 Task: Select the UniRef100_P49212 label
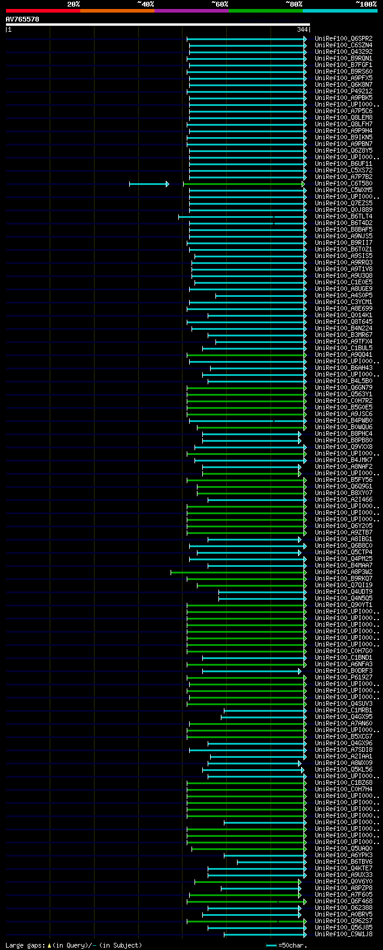tap(344, 91)
